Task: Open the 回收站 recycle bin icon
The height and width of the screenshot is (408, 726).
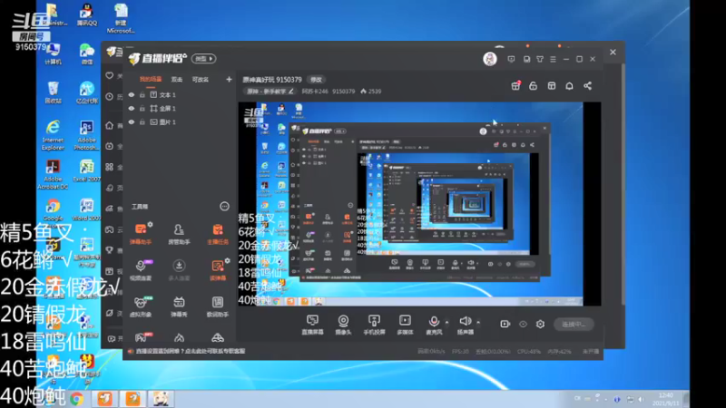Action: (53, 92)
